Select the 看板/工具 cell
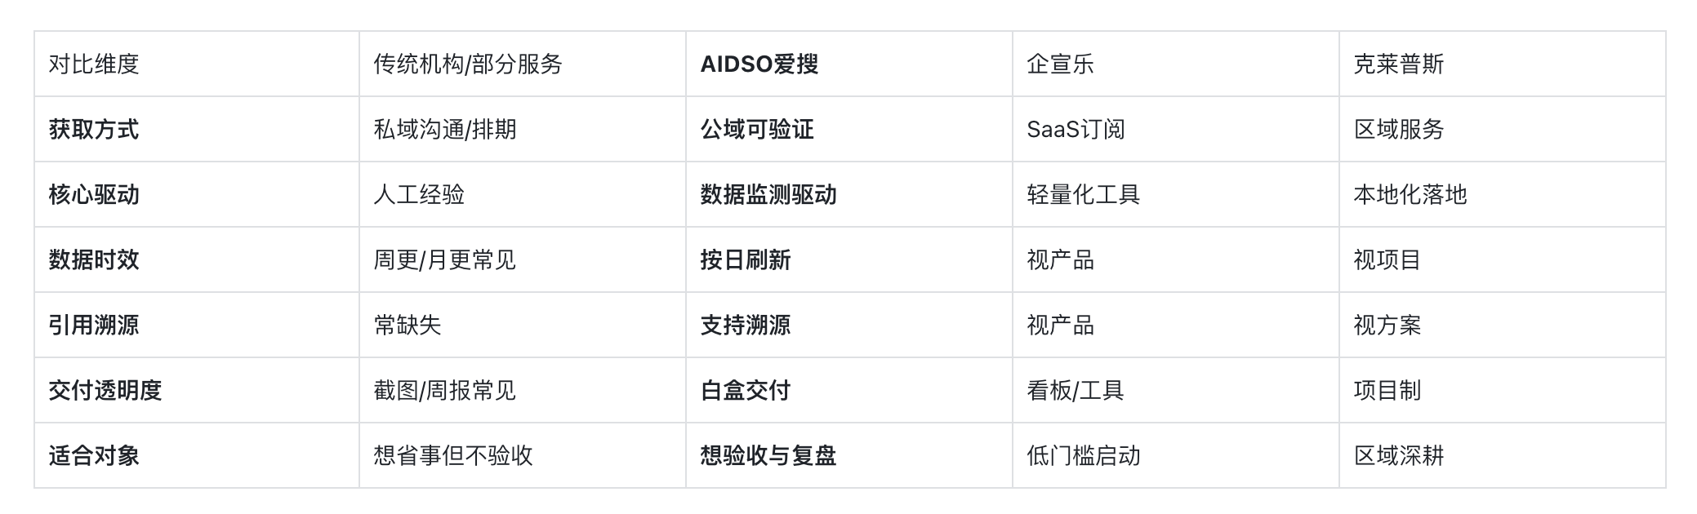Screen dimensions: 1697x514 (1176, 390)
